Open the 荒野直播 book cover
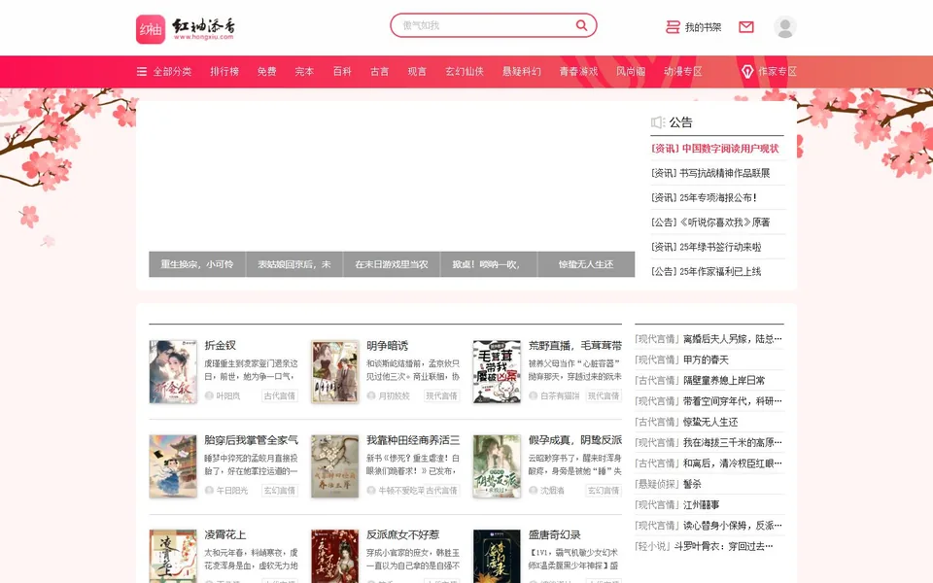This screenshot has width=933, height=583. (497, 372)
